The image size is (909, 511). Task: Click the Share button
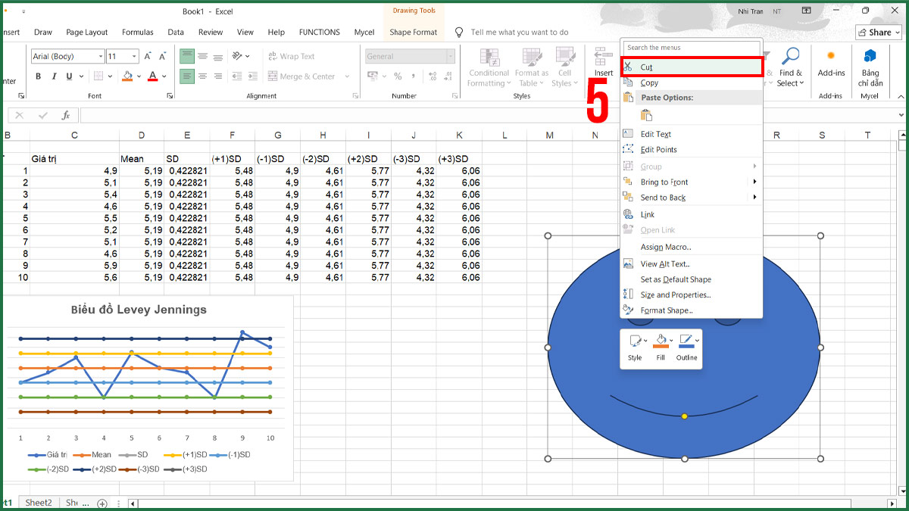(x=877, y=32)
